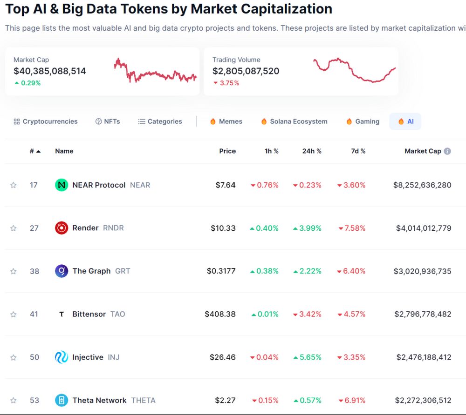The width and height of the screenshot is (466, 415).
Task: Open the Categories tab
Action: point(160,121)
